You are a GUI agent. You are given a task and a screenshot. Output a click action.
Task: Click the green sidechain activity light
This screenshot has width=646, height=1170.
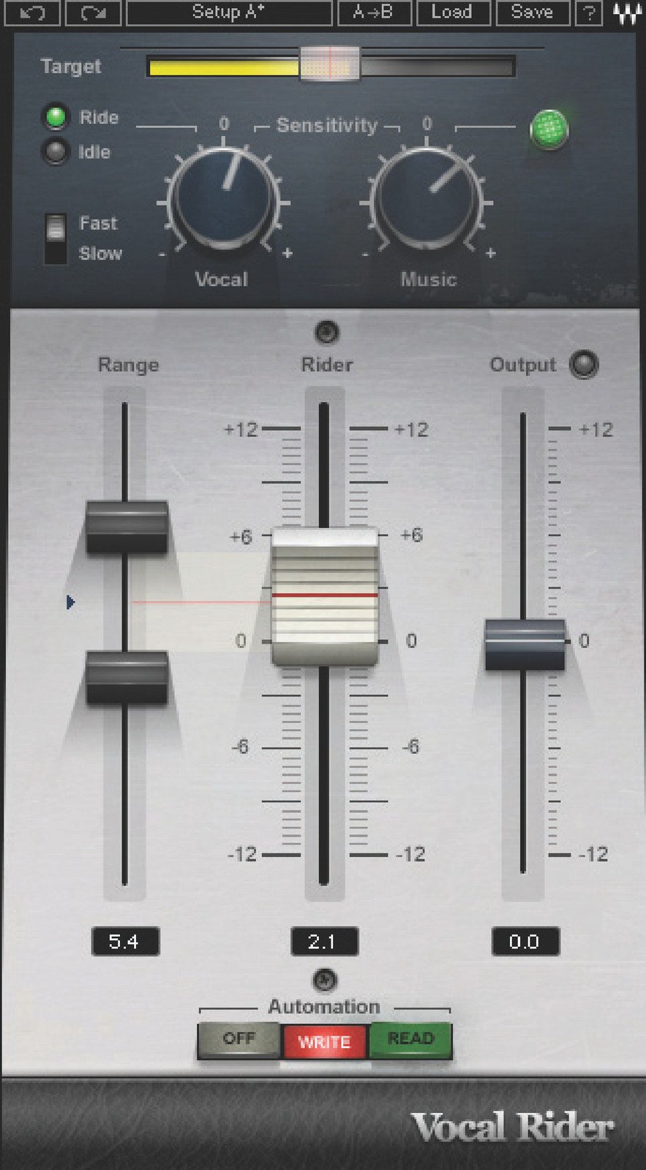(x=549, y=129)
